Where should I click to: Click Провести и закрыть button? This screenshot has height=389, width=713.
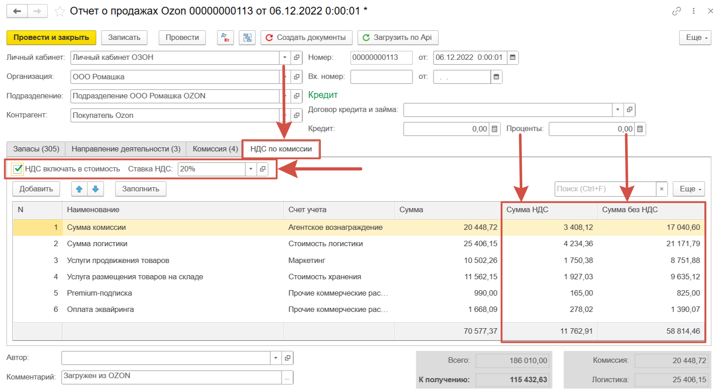pos(51,38)
